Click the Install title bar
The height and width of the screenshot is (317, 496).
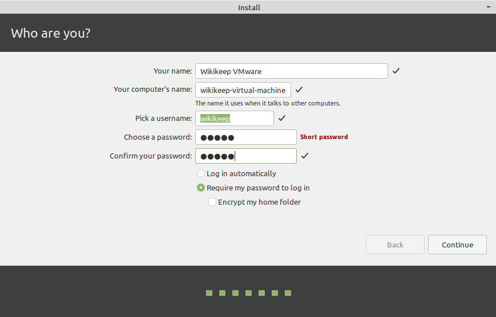click(x=248, y=7)
